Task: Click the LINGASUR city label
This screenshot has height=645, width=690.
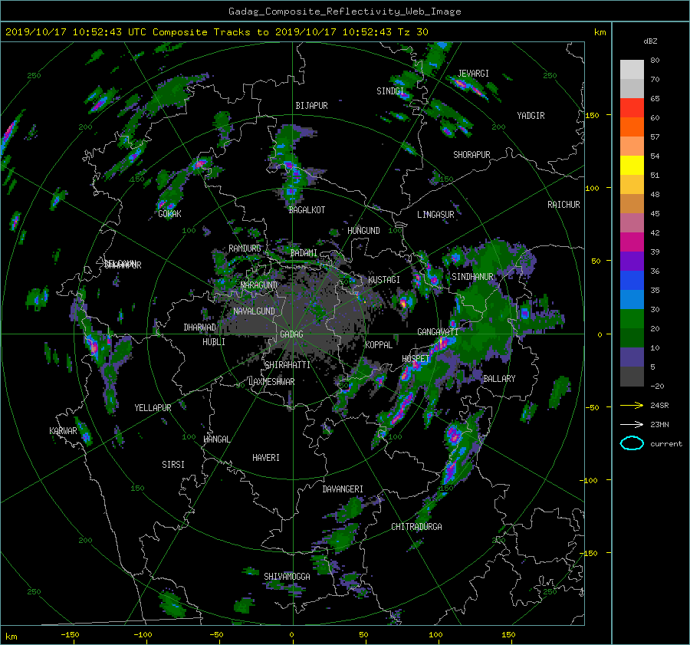Action: click(435, 215)
